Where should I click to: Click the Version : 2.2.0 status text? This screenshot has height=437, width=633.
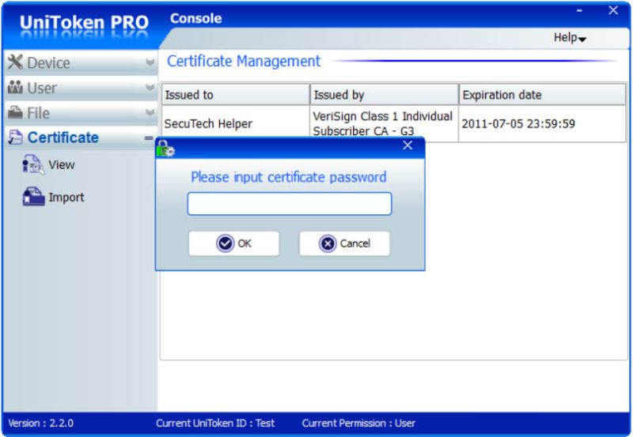coord(41,423)
